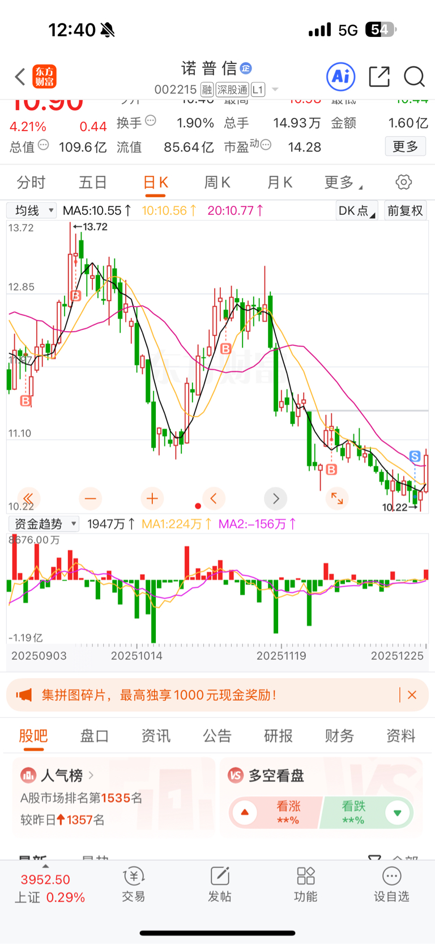
Task: Tap the L1 level badge
Action: tap(258, 90)
